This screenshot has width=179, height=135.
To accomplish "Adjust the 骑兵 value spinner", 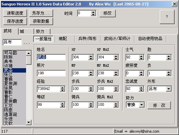I will click(91, 105).
